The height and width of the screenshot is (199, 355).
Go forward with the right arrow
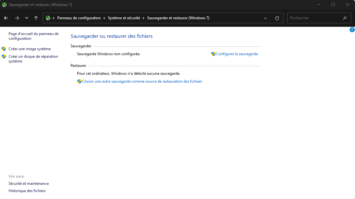point(17,18)
